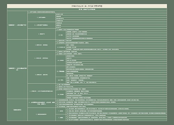The image size is (174, 125).
Task: Select the cream title banner at top
Action: coord(87,6)
